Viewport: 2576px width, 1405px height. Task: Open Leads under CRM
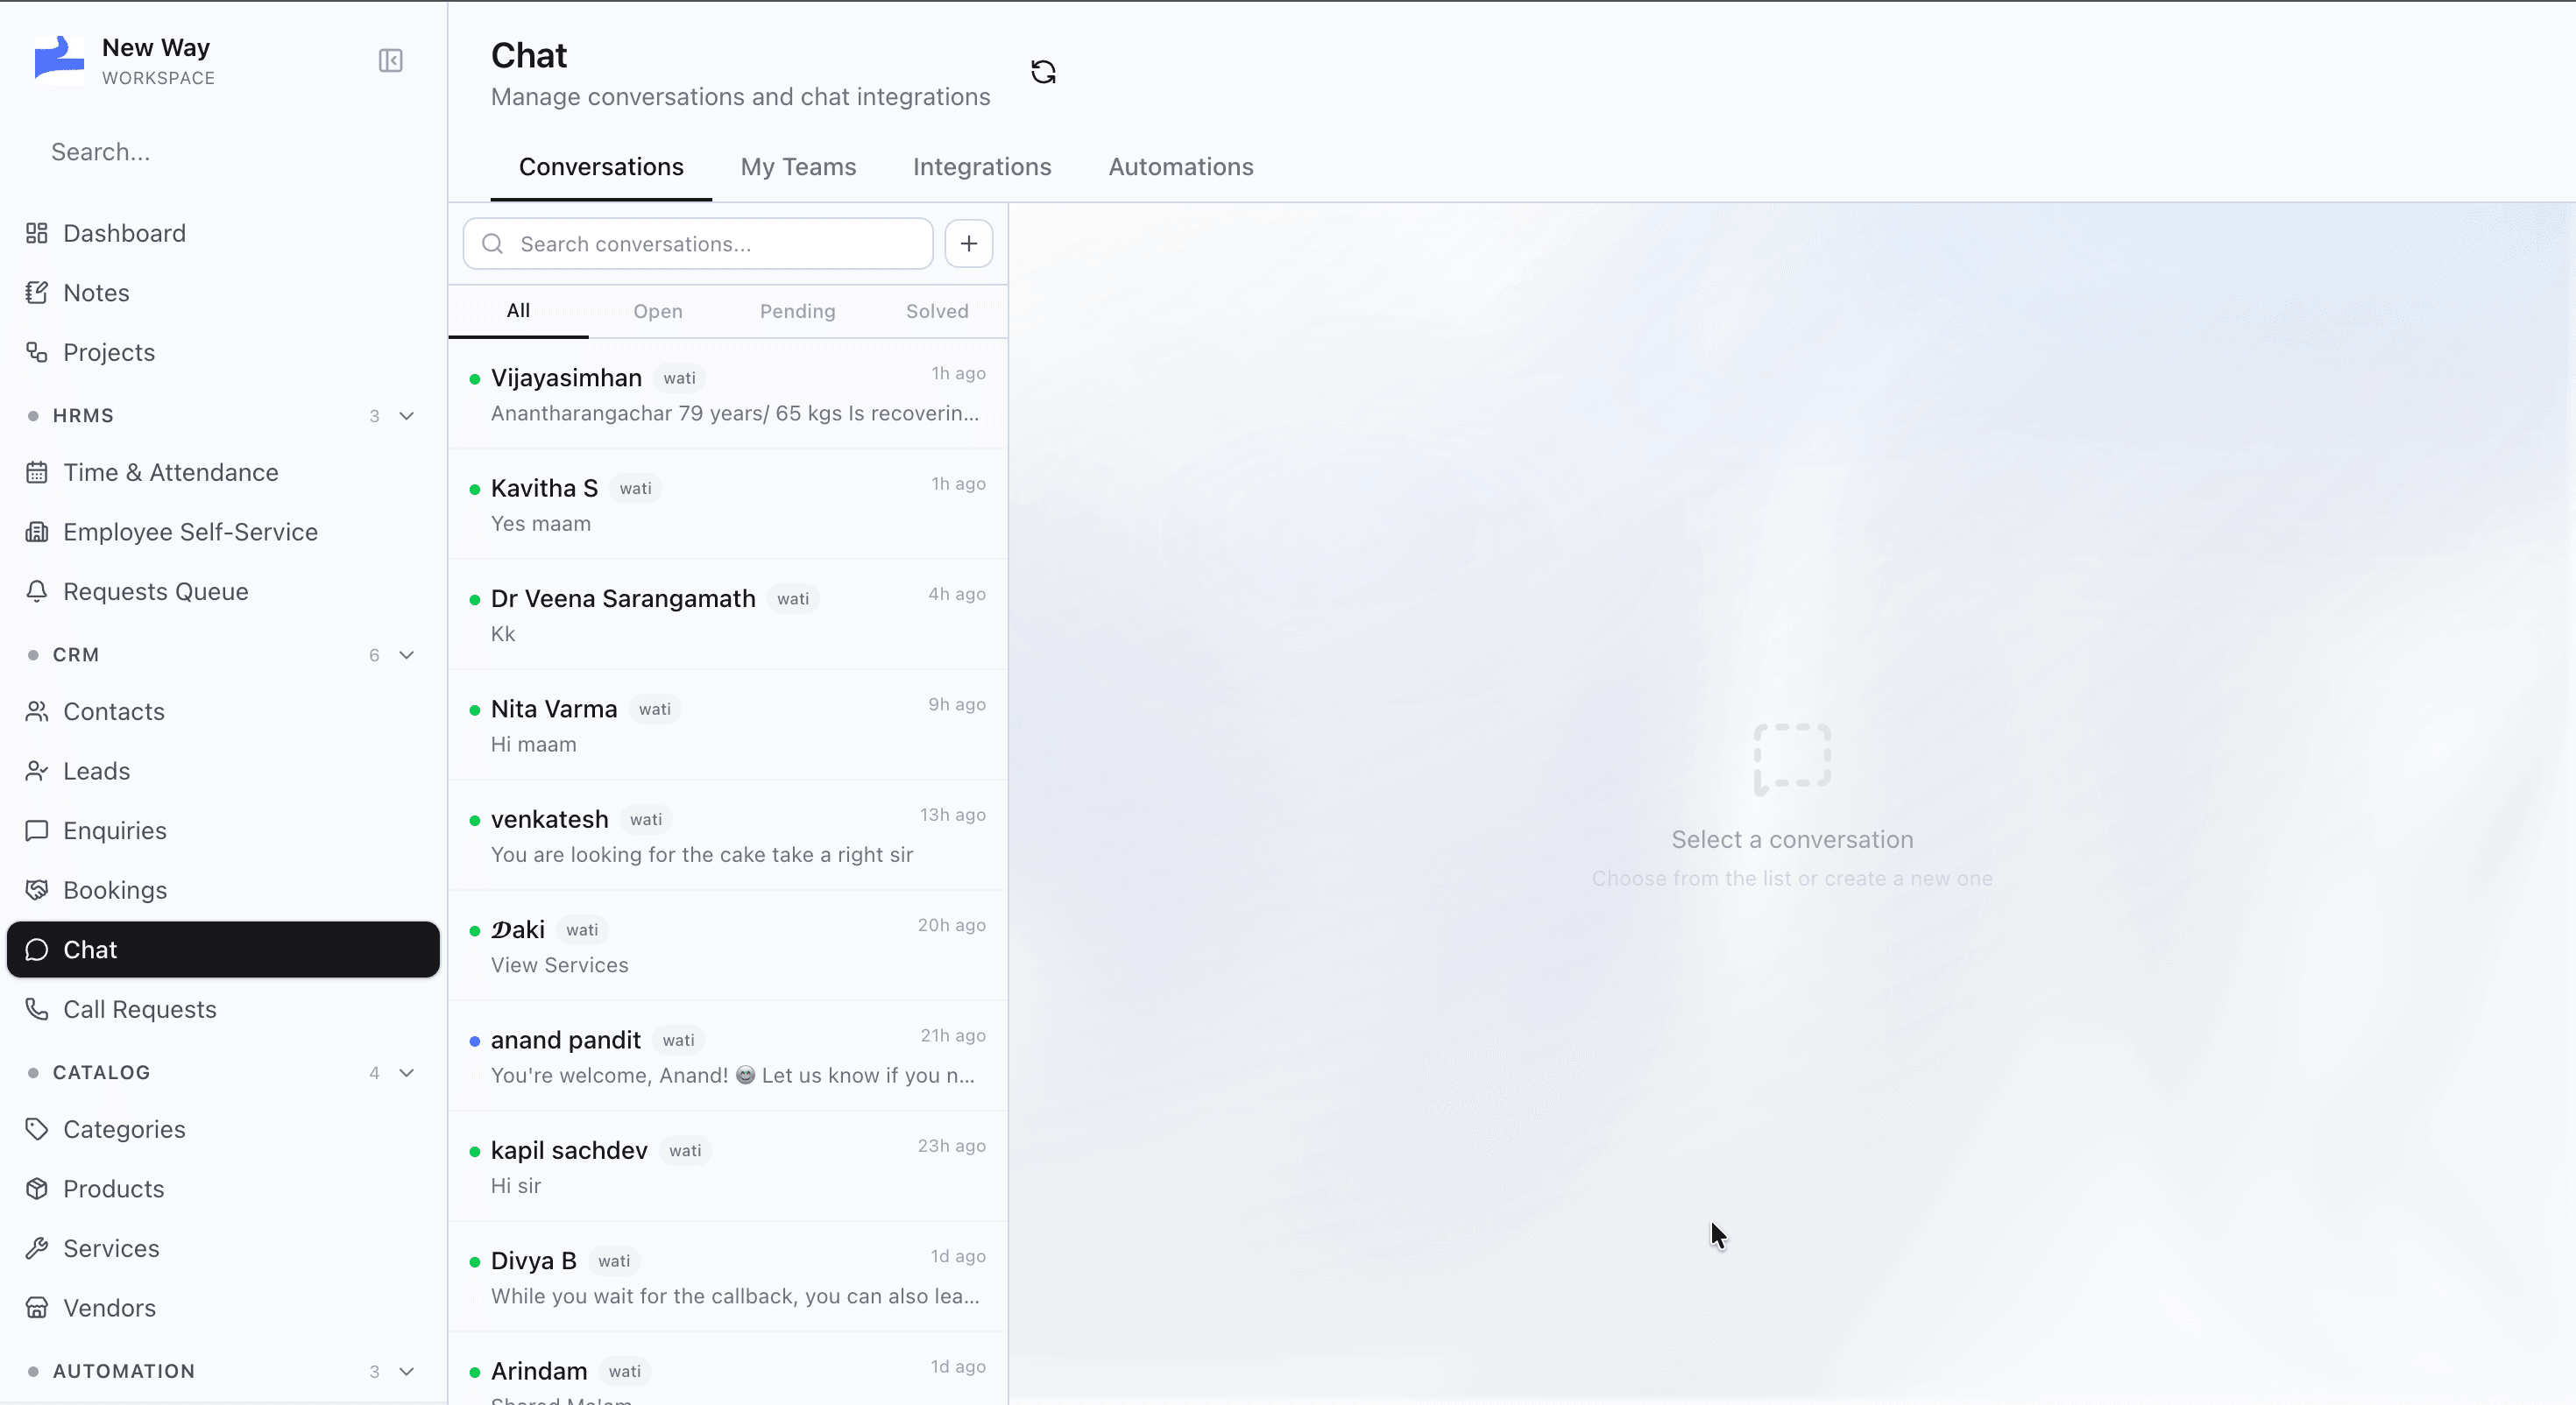pyautogui.click(x=223, y=771)
